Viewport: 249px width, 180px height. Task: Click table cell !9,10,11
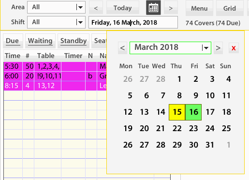coord(48,76)
